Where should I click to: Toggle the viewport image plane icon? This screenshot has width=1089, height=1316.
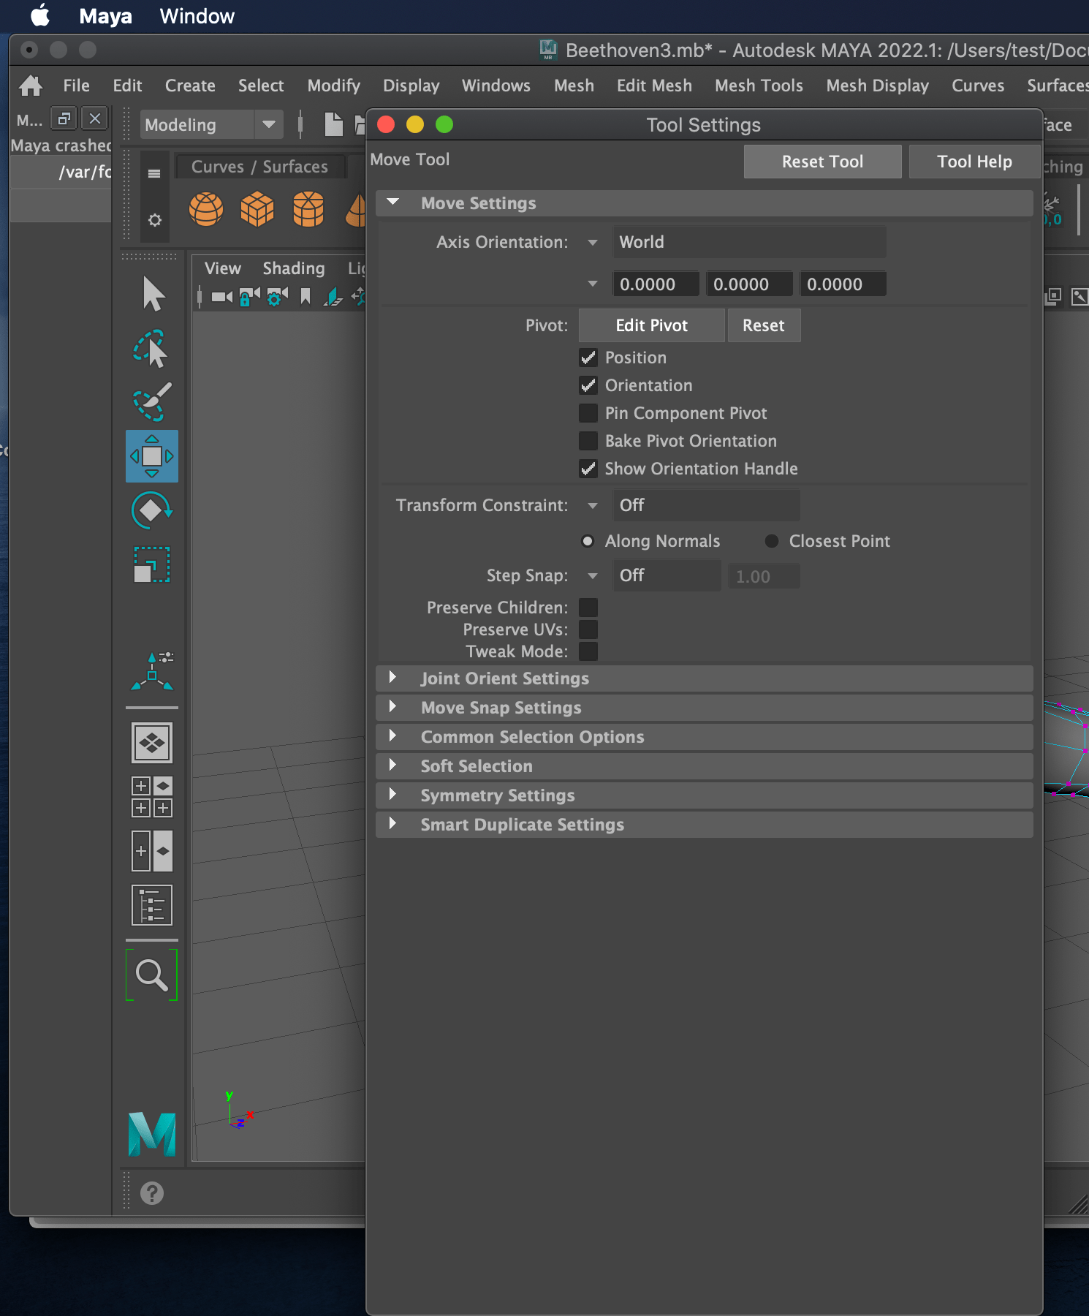333,296
